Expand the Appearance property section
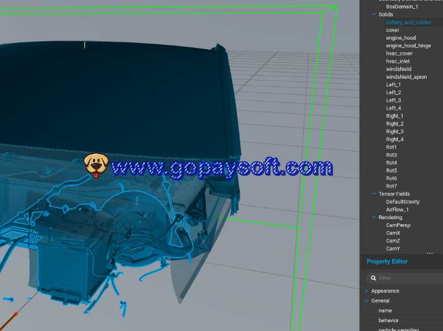The height and width of the screenshot is (331, 443). [367, 291]
